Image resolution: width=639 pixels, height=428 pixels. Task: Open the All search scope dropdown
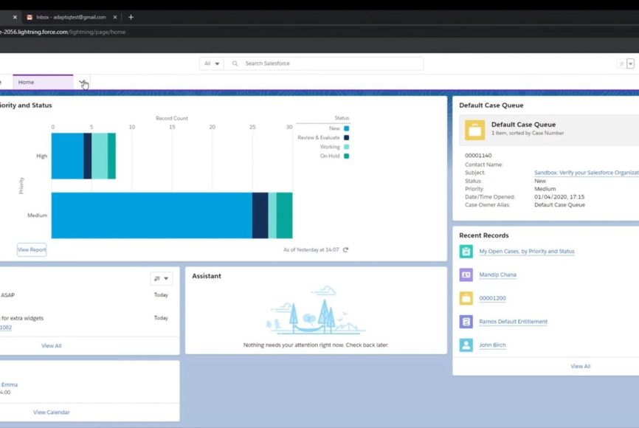point(211,63)
